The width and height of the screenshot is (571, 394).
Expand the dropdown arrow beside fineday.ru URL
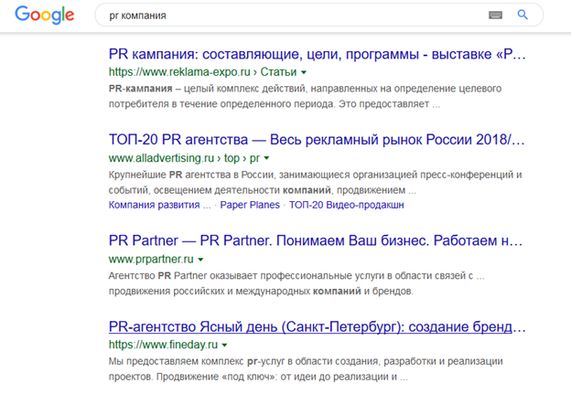(x=225, y=345)
